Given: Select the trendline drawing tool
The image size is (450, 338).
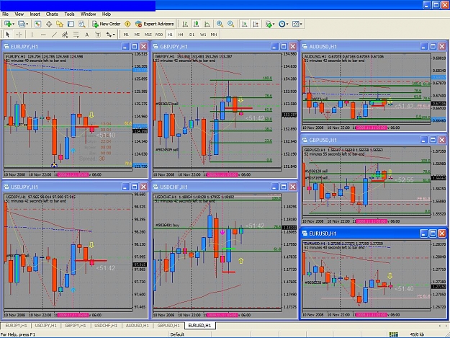Looking at the screenshot, I should [54, 35].
